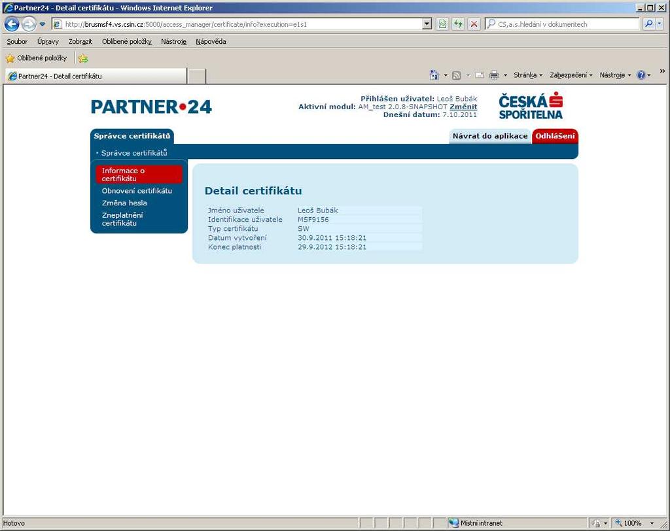
Task: Open the recent pages dropdown arrow
Action: [43, 24]
